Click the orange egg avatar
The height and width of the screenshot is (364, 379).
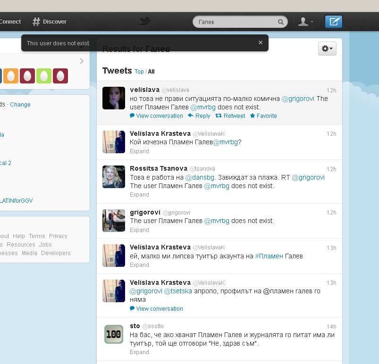coord(11,76)
